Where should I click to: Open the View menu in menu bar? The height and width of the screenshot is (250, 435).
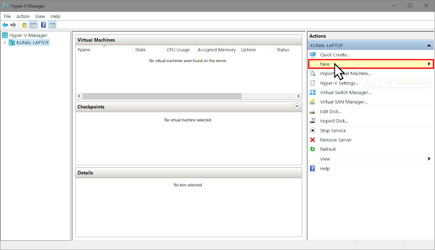(40, 16)
